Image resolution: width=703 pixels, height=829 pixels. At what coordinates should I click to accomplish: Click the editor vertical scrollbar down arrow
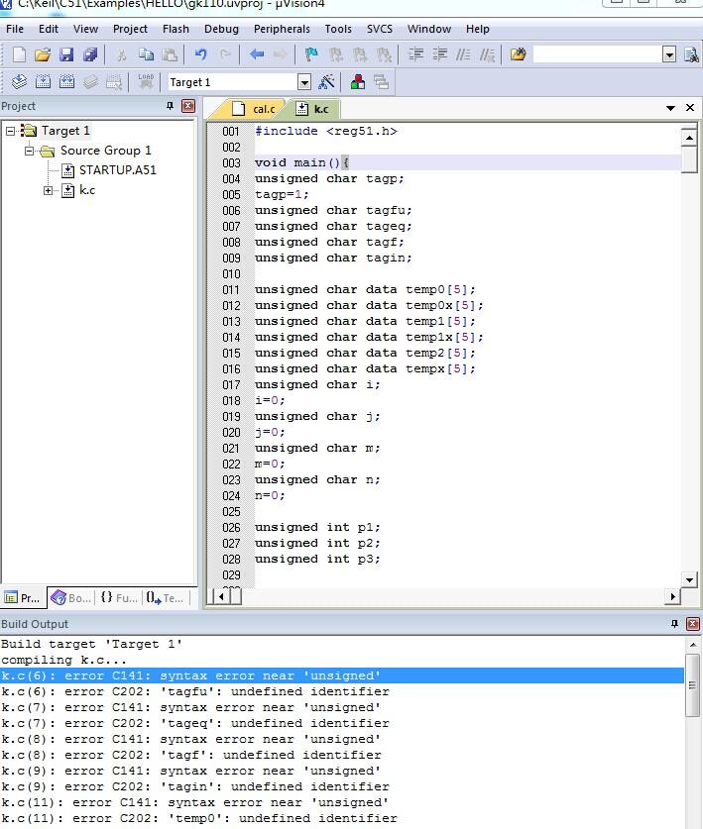[689, 580]
